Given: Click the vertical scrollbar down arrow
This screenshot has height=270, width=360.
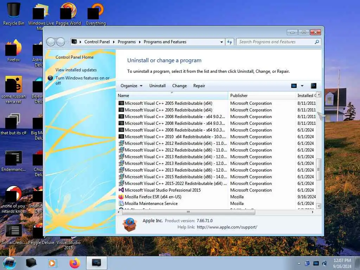Looking at the screenshot, I should pyautogui.click(x=319, y=206).
